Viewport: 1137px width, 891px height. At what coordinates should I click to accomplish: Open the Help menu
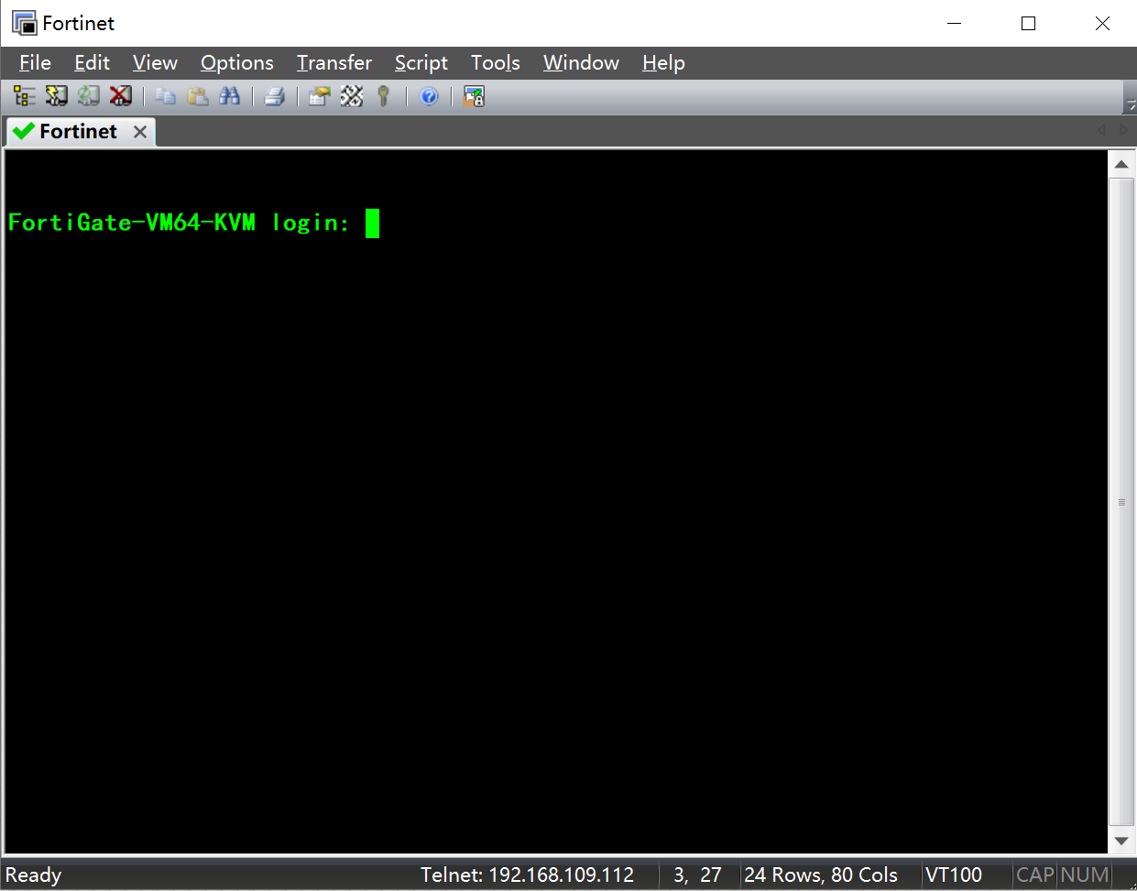point(663,62)
